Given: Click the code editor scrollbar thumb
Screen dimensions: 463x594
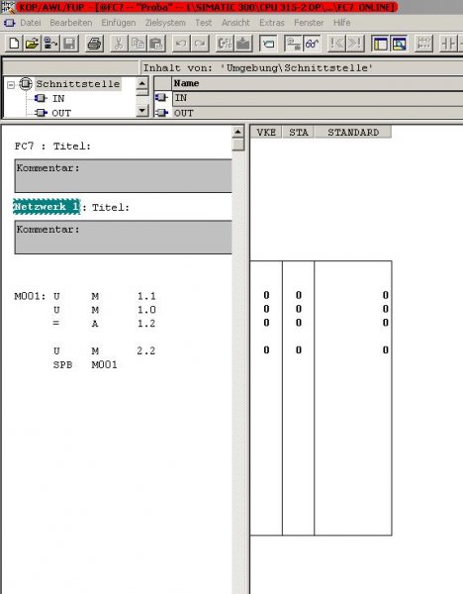Looking at the screenshot, I should pos(238,145).
